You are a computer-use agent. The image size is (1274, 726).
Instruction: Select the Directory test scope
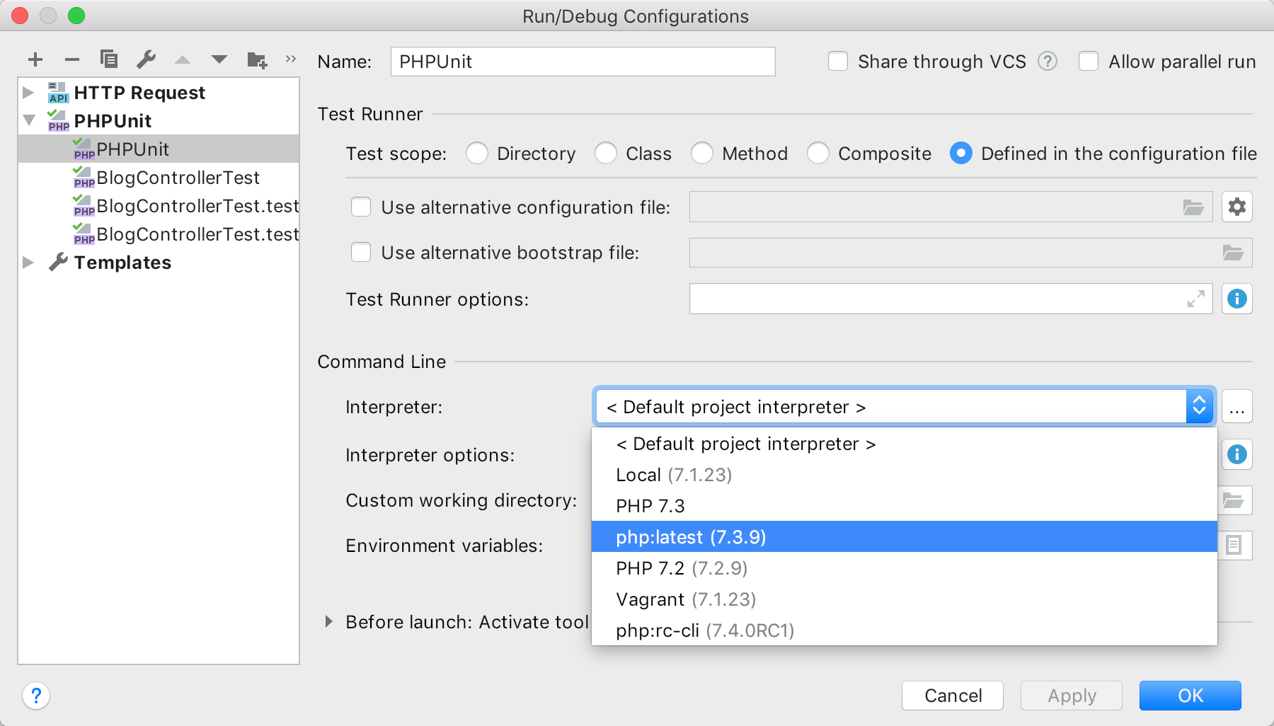coord(477,154)
